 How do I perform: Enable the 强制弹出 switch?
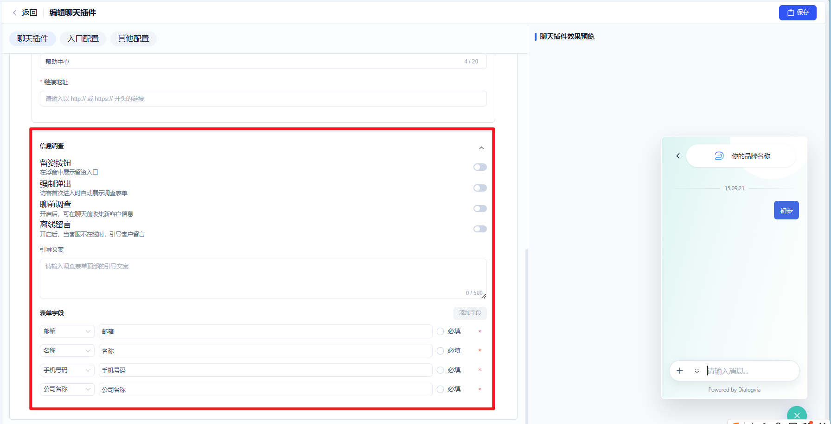(480, 188)
